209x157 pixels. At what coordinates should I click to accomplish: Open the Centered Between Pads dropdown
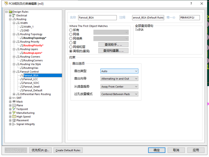(119, 94)
